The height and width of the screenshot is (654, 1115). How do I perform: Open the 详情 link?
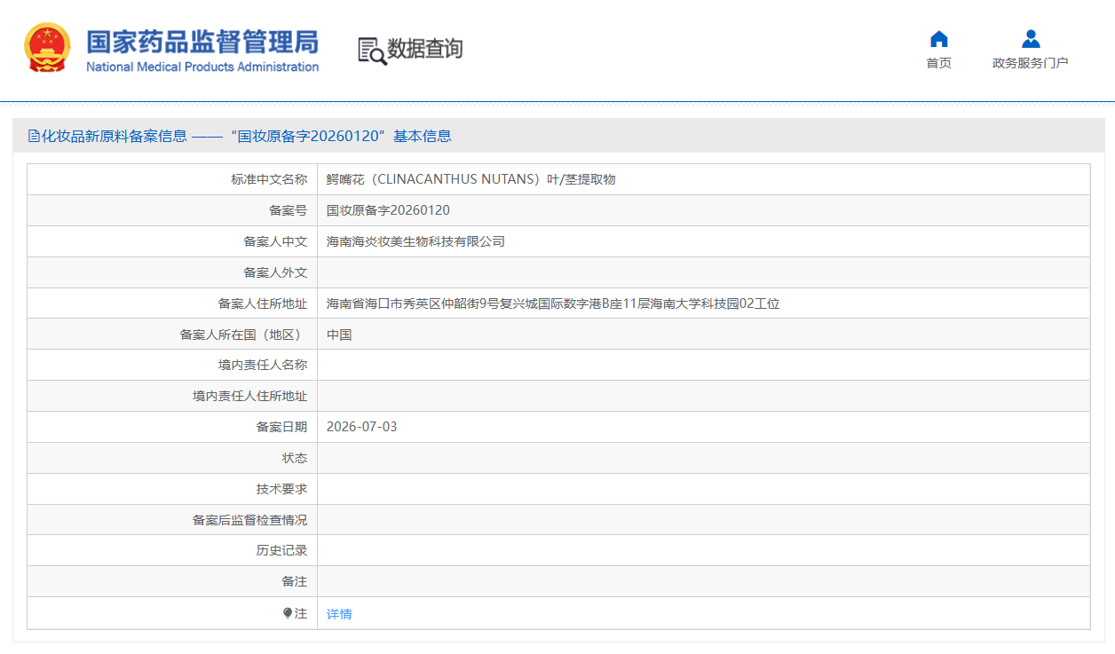339,614
